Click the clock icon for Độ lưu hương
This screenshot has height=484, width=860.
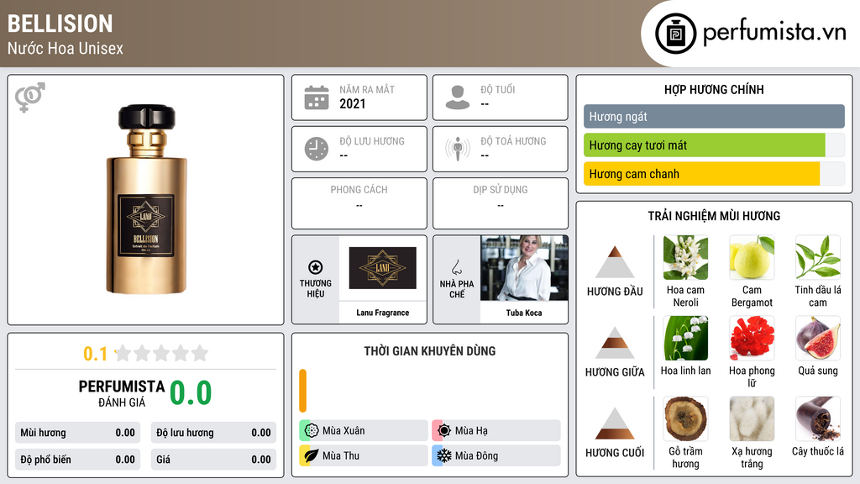click(x=317, y=149)
